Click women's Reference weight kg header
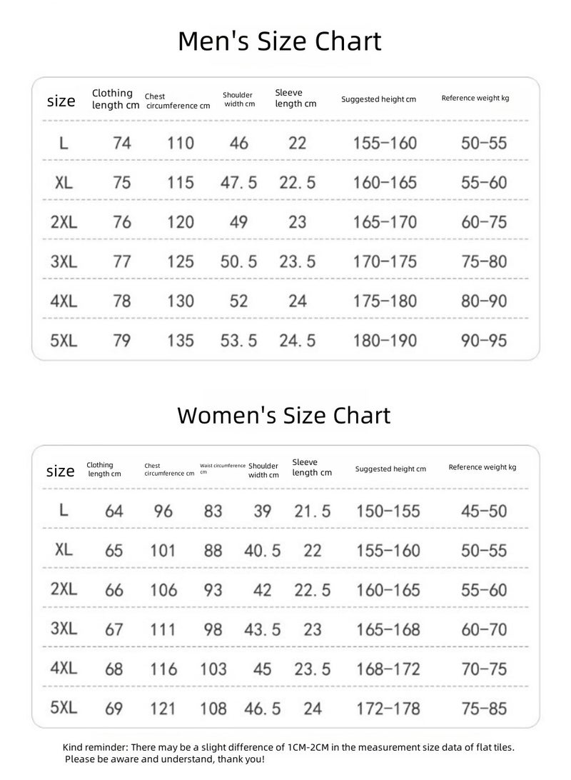 click(x=482, y=467)
